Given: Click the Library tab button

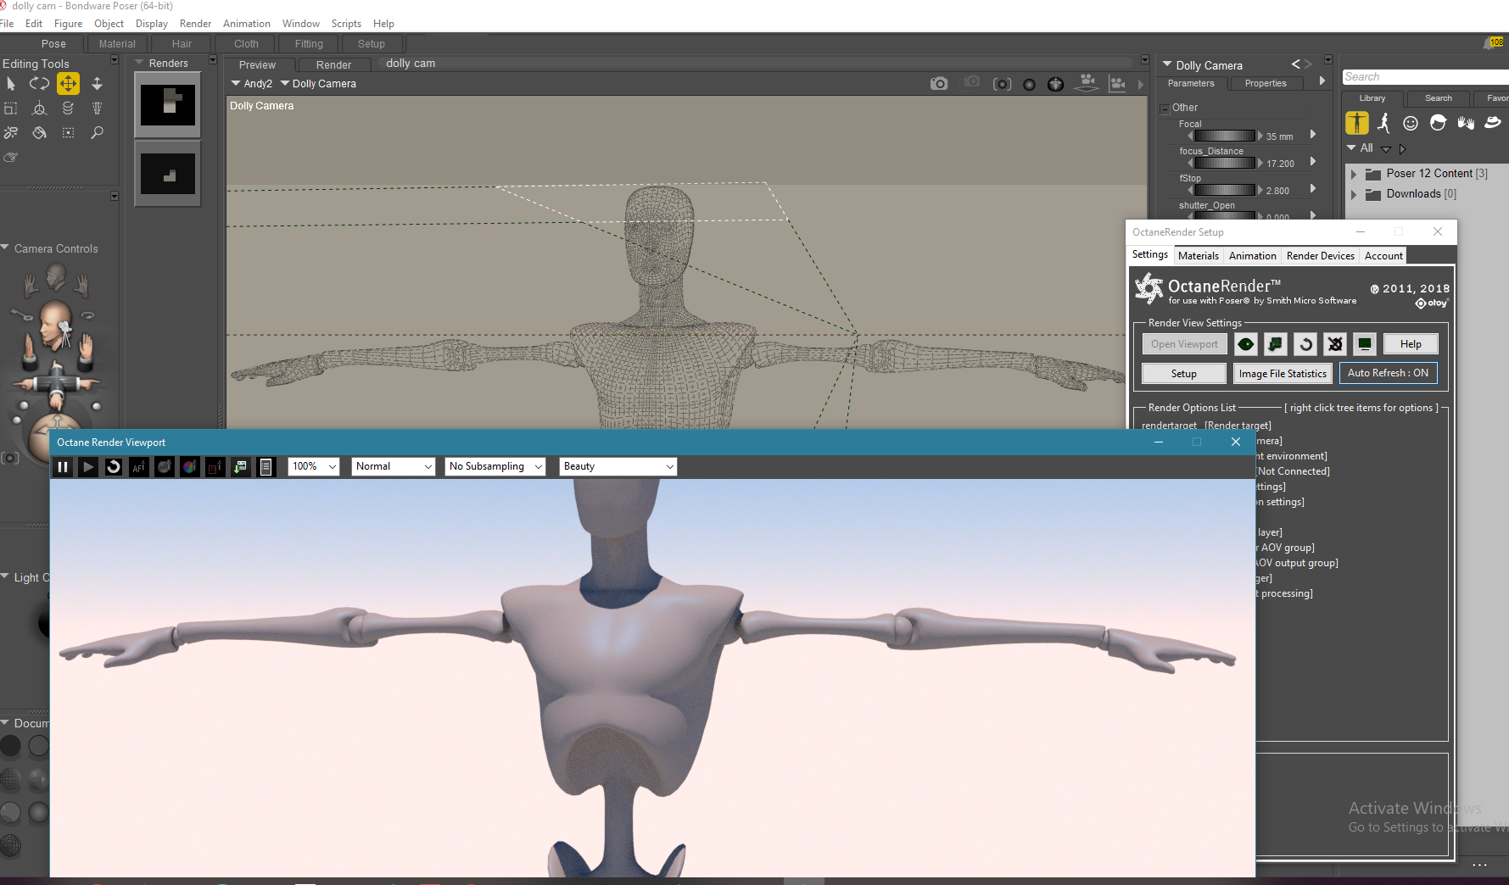Looking at the screenshot, I should coord(1372,98).
